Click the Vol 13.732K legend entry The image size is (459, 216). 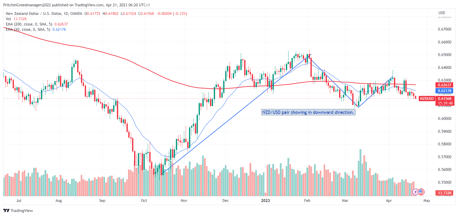click(16, 19)
